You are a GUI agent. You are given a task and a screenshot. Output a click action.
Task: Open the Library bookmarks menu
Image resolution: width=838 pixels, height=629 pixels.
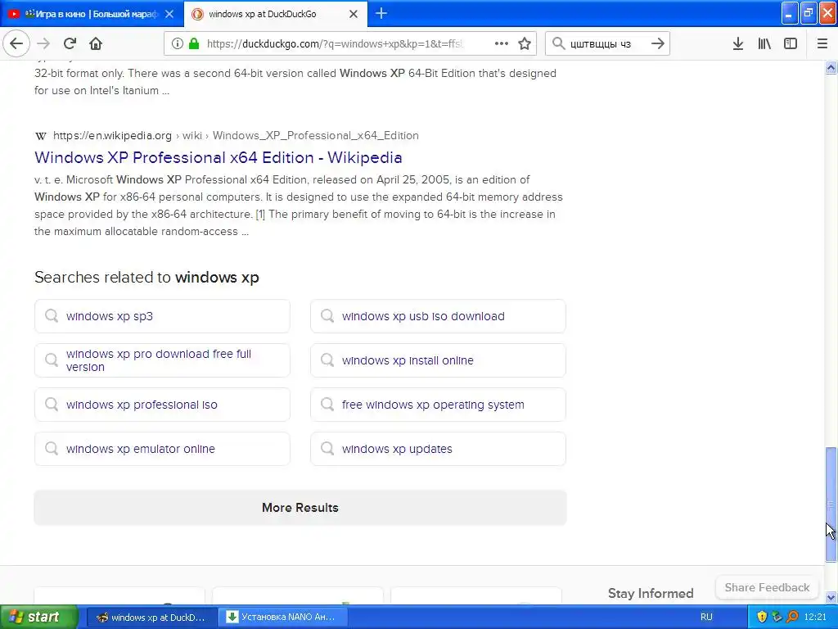(x=764, y=44)
